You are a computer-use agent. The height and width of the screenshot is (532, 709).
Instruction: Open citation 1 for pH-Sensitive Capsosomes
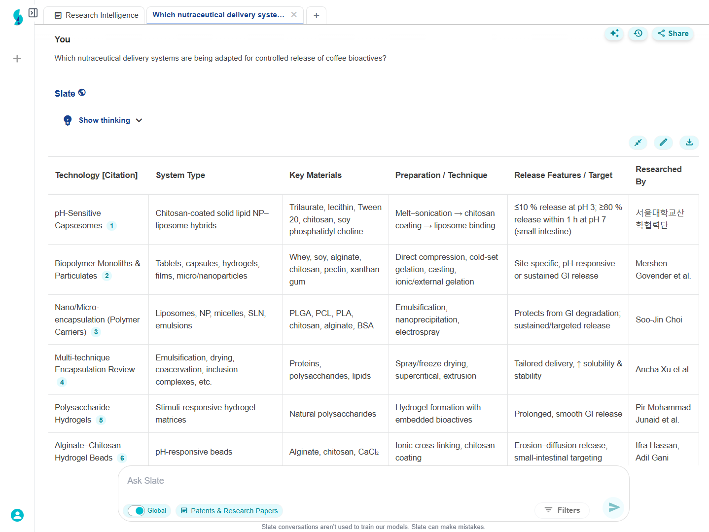click(112, 226)
